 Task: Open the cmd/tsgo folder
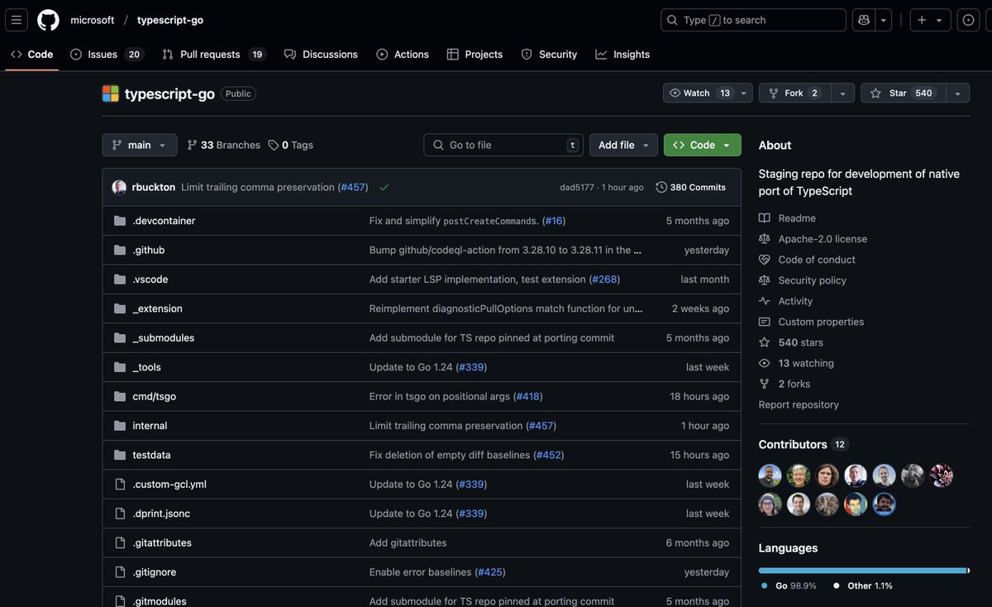155,397
